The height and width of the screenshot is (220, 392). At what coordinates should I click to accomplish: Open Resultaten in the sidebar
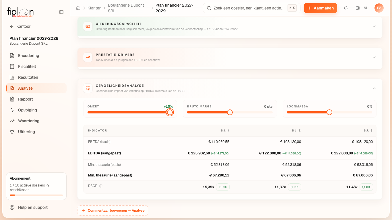click(x=36, y=77)
